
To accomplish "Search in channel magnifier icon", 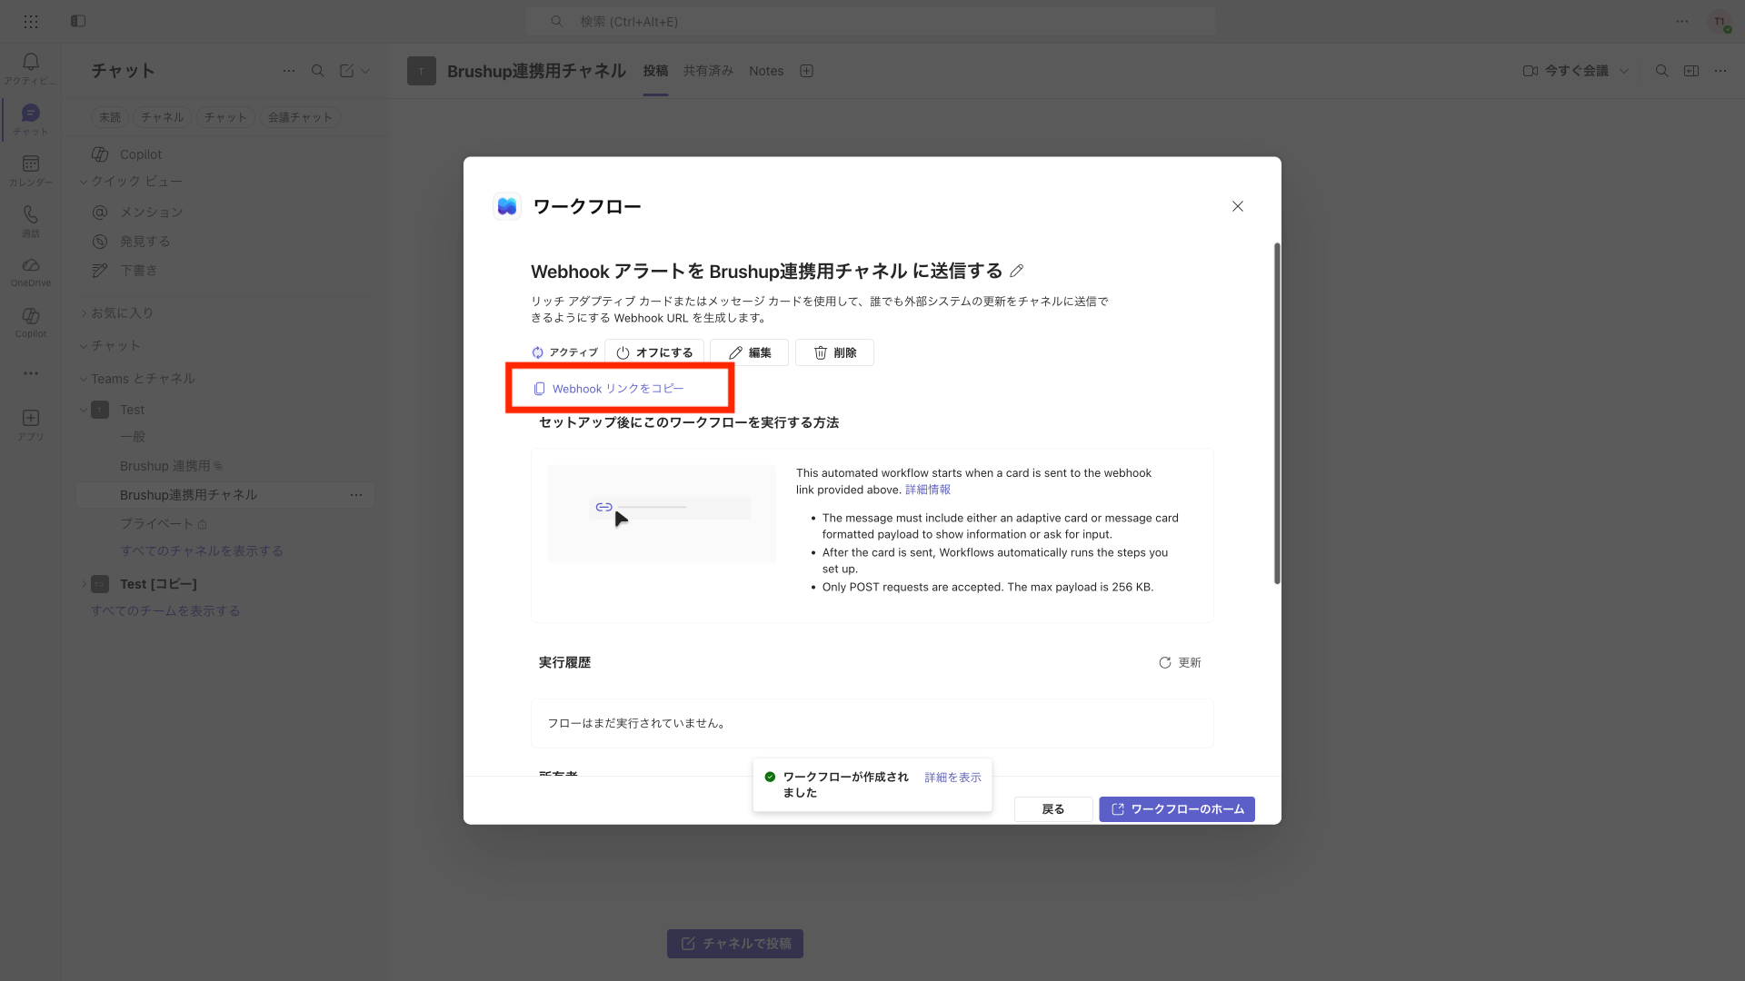I will click(1661, 70).
